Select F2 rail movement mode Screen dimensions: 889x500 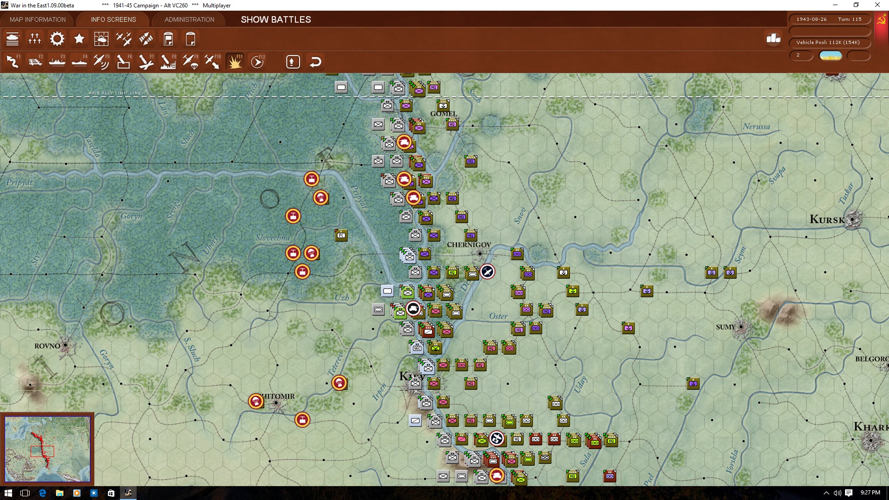pos(35,62)
